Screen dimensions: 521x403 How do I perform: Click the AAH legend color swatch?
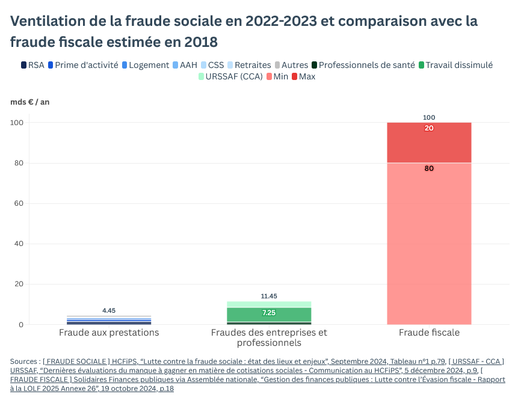click(175, 65)
